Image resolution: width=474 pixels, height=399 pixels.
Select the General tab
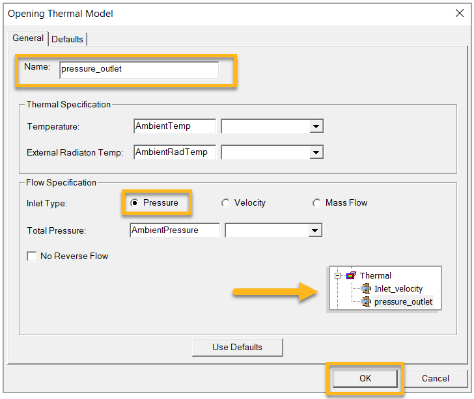coord(28,38)
